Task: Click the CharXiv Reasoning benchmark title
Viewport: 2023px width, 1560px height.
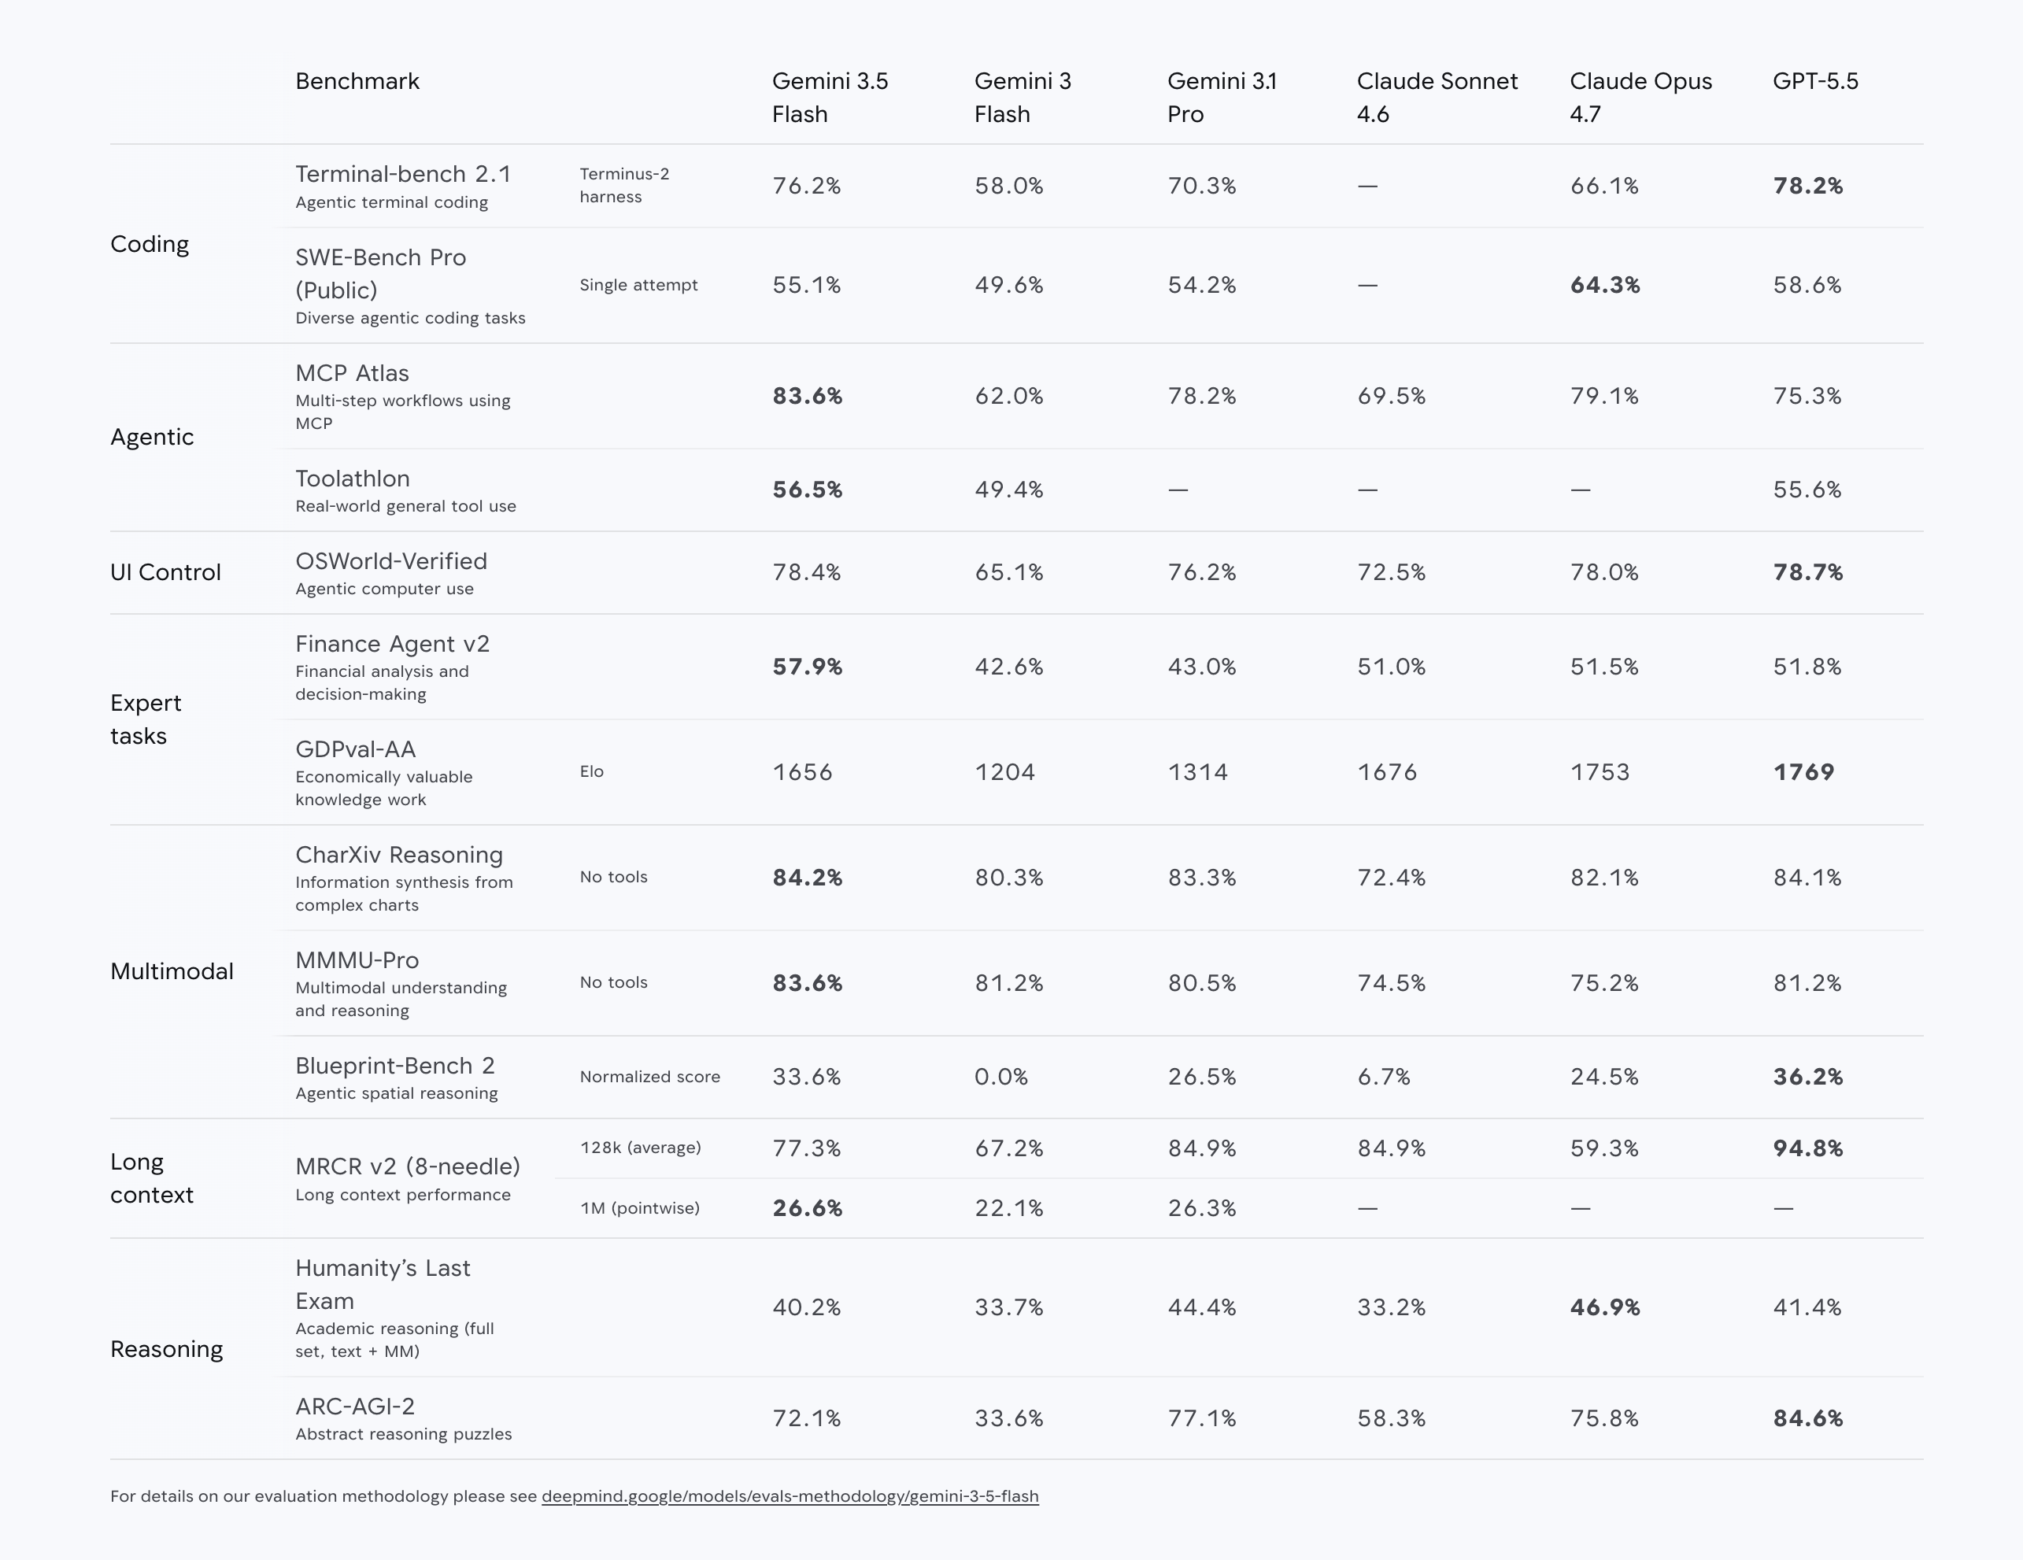Action: 399,855
